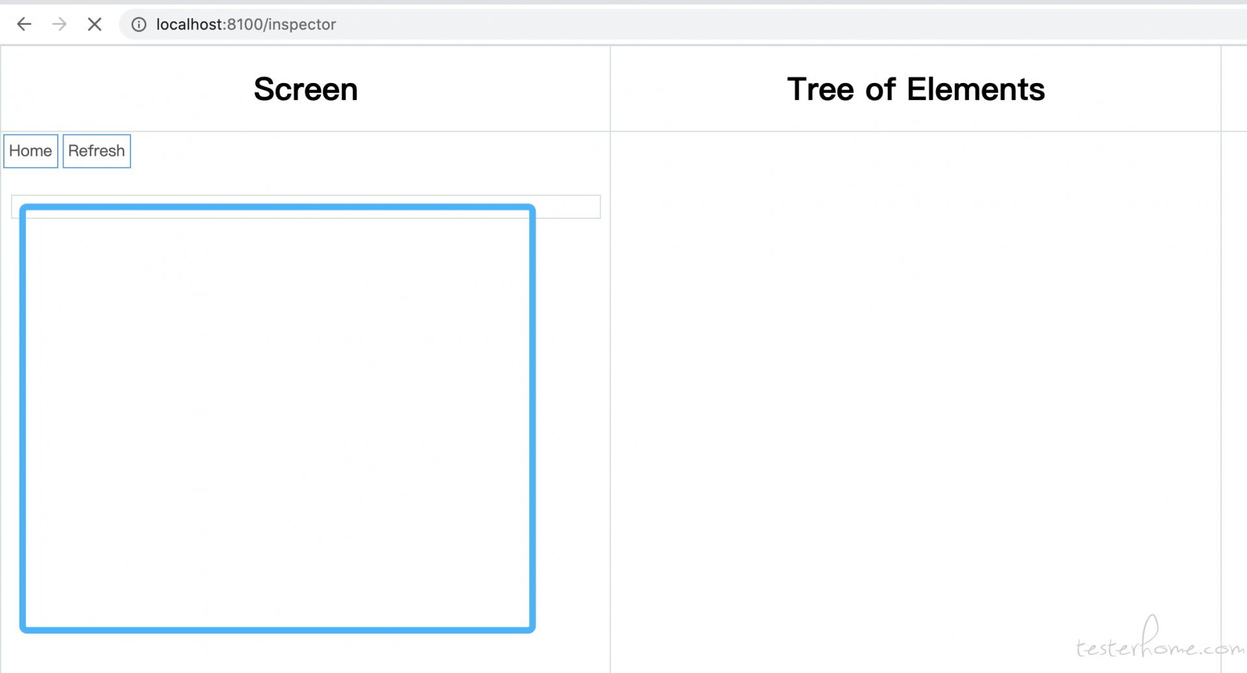
Task: Click the Refresh button in Screen panel
Action: pos(97,151)
